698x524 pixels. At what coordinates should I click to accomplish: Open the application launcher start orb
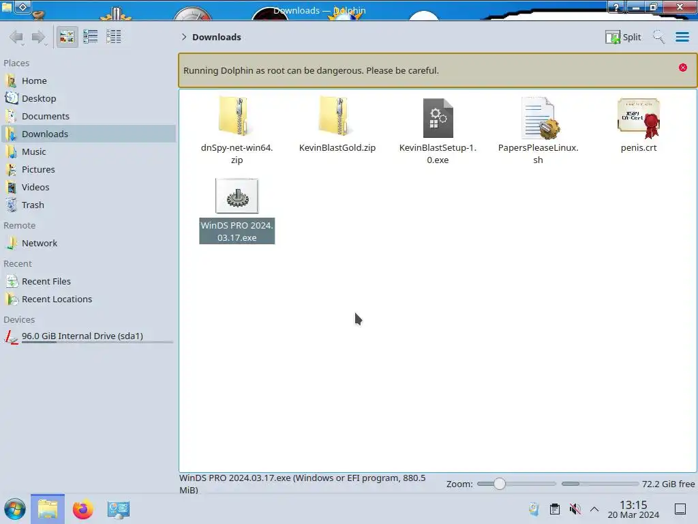coord(15,509)
